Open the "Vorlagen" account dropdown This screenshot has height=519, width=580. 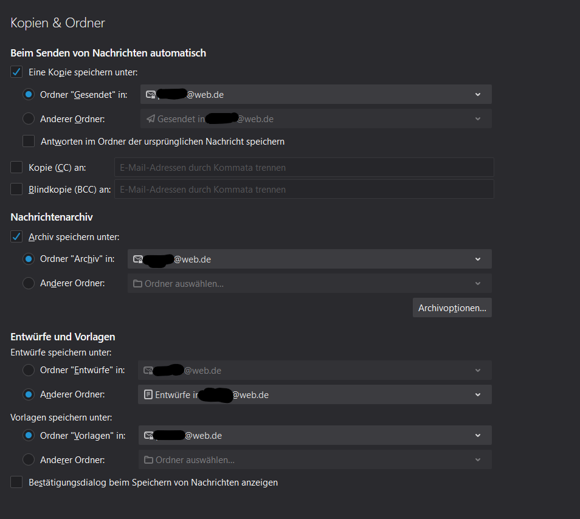[314, 435]
